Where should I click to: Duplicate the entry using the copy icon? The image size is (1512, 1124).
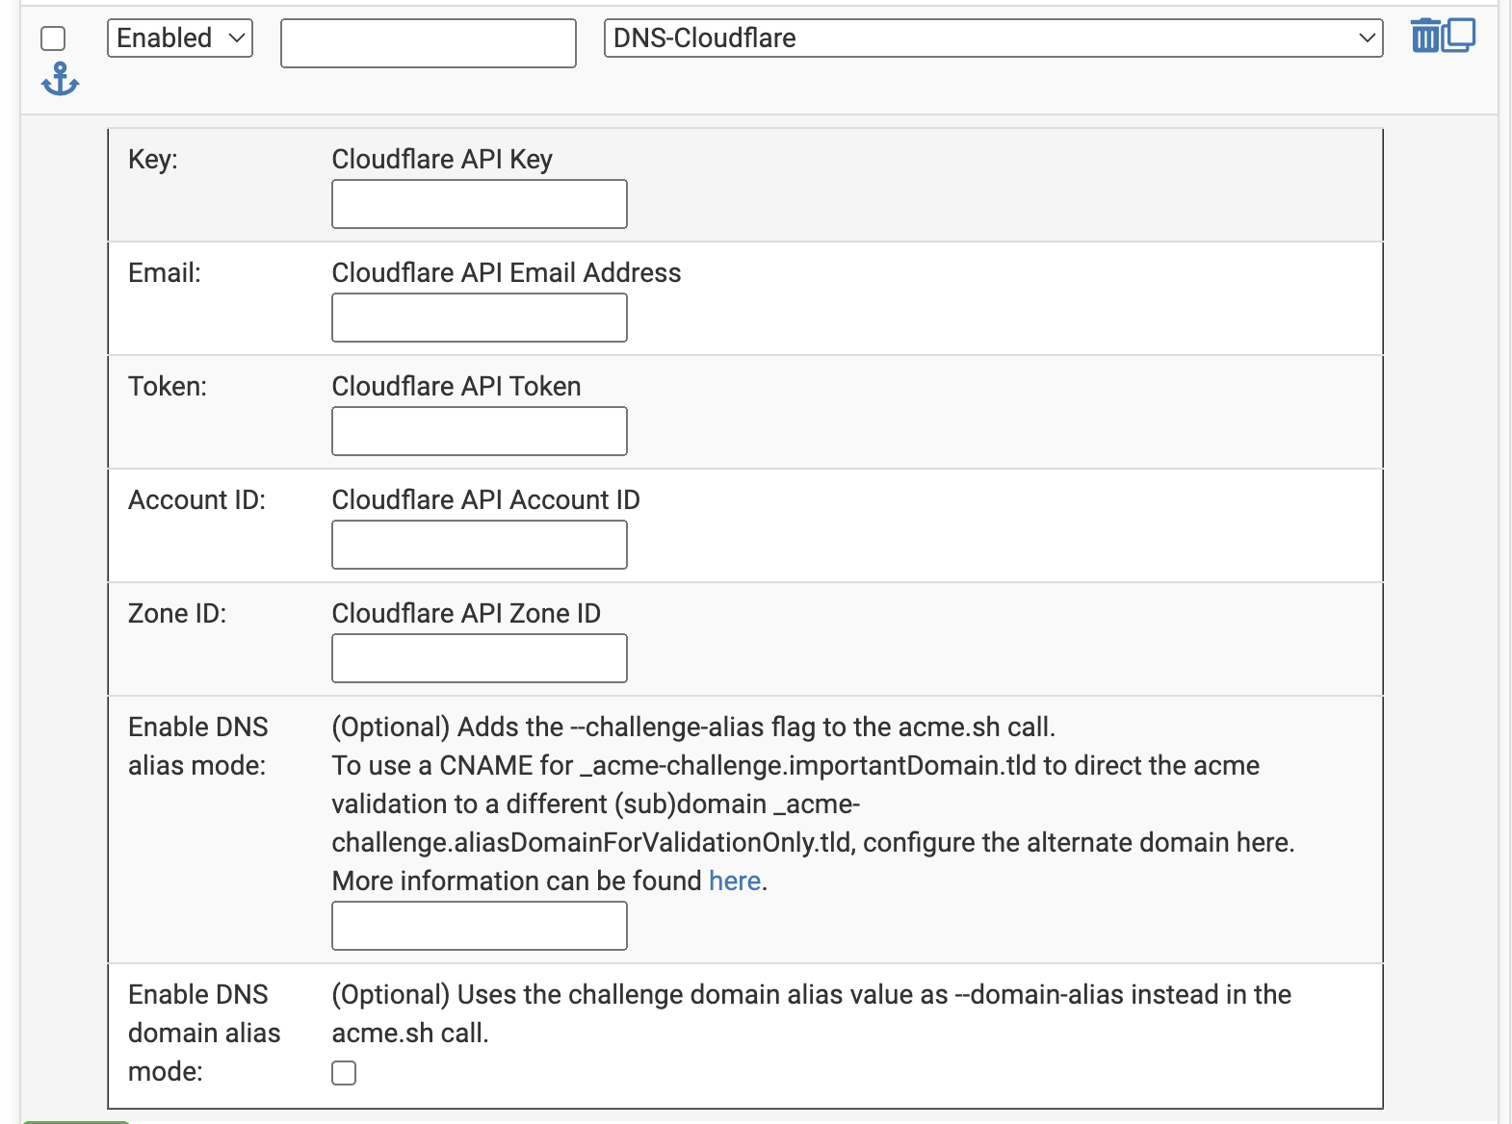(1460, 35)
